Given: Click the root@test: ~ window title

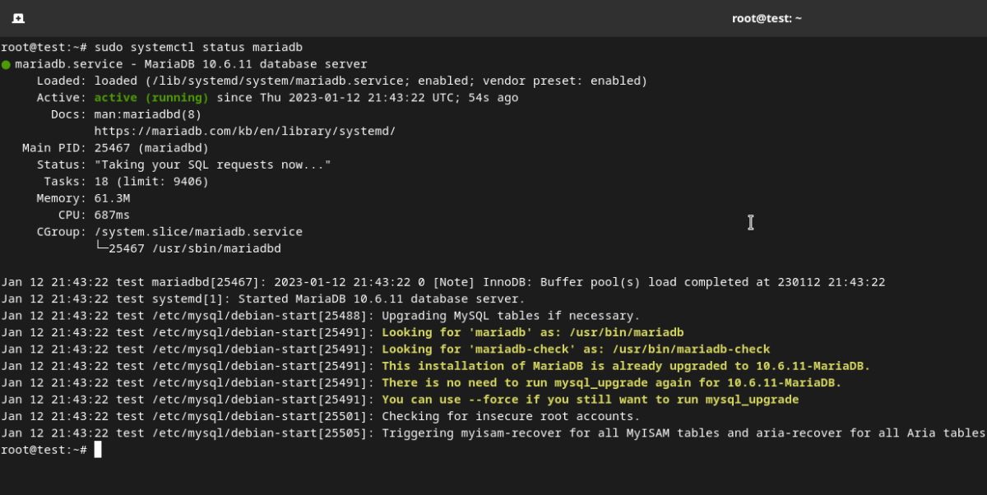Looking at the screenshot, I should point(767,18).
